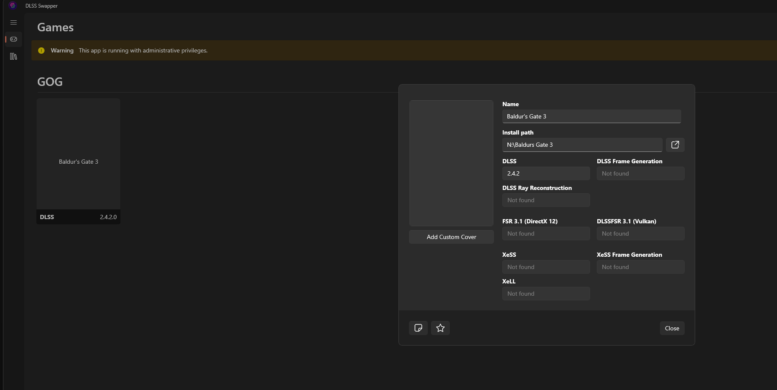Click the DLSS Ray Reconstruction field

click(546, 200)
